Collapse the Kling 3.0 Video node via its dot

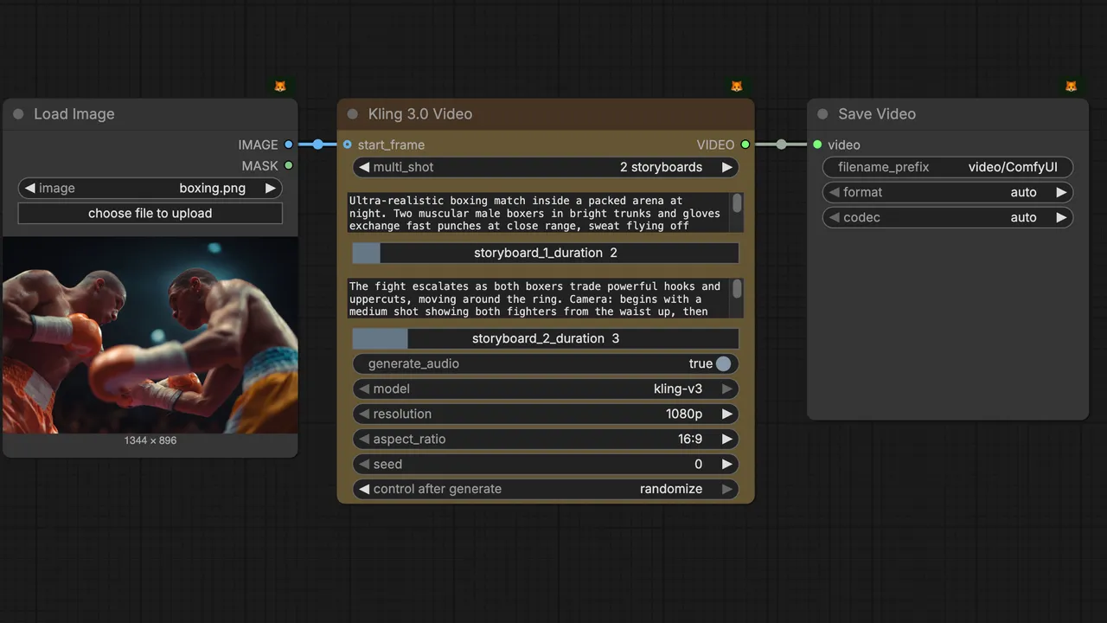point(352,114)
